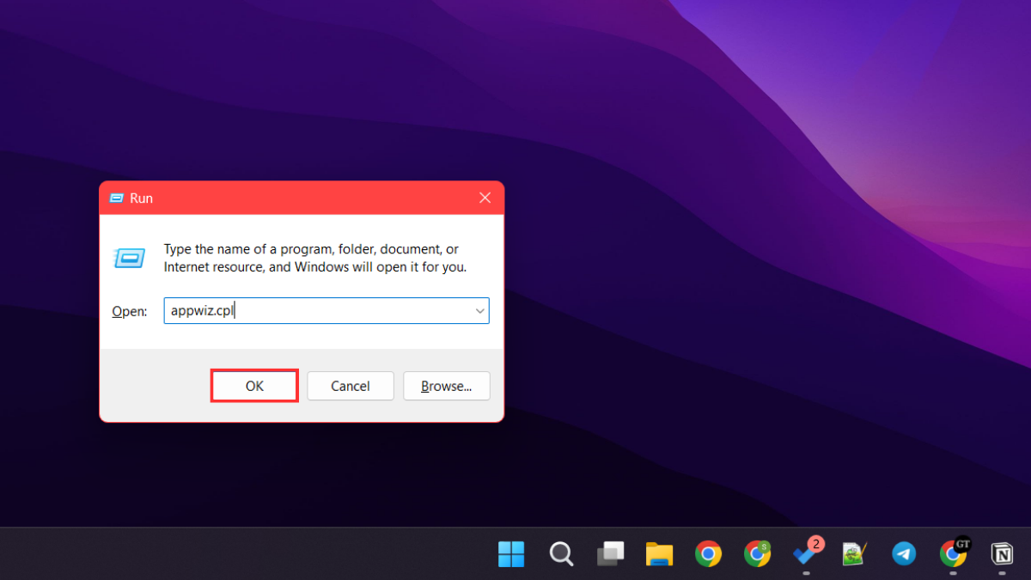Open File Explorer from the taskbar
This screenshot has width=1031, height=580.
pyautogui.click(x=659, y=554)
